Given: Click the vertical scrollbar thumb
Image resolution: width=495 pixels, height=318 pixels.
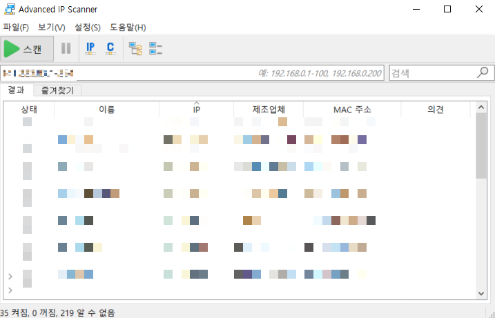Looking at the screenshot, I should [481, 146].
